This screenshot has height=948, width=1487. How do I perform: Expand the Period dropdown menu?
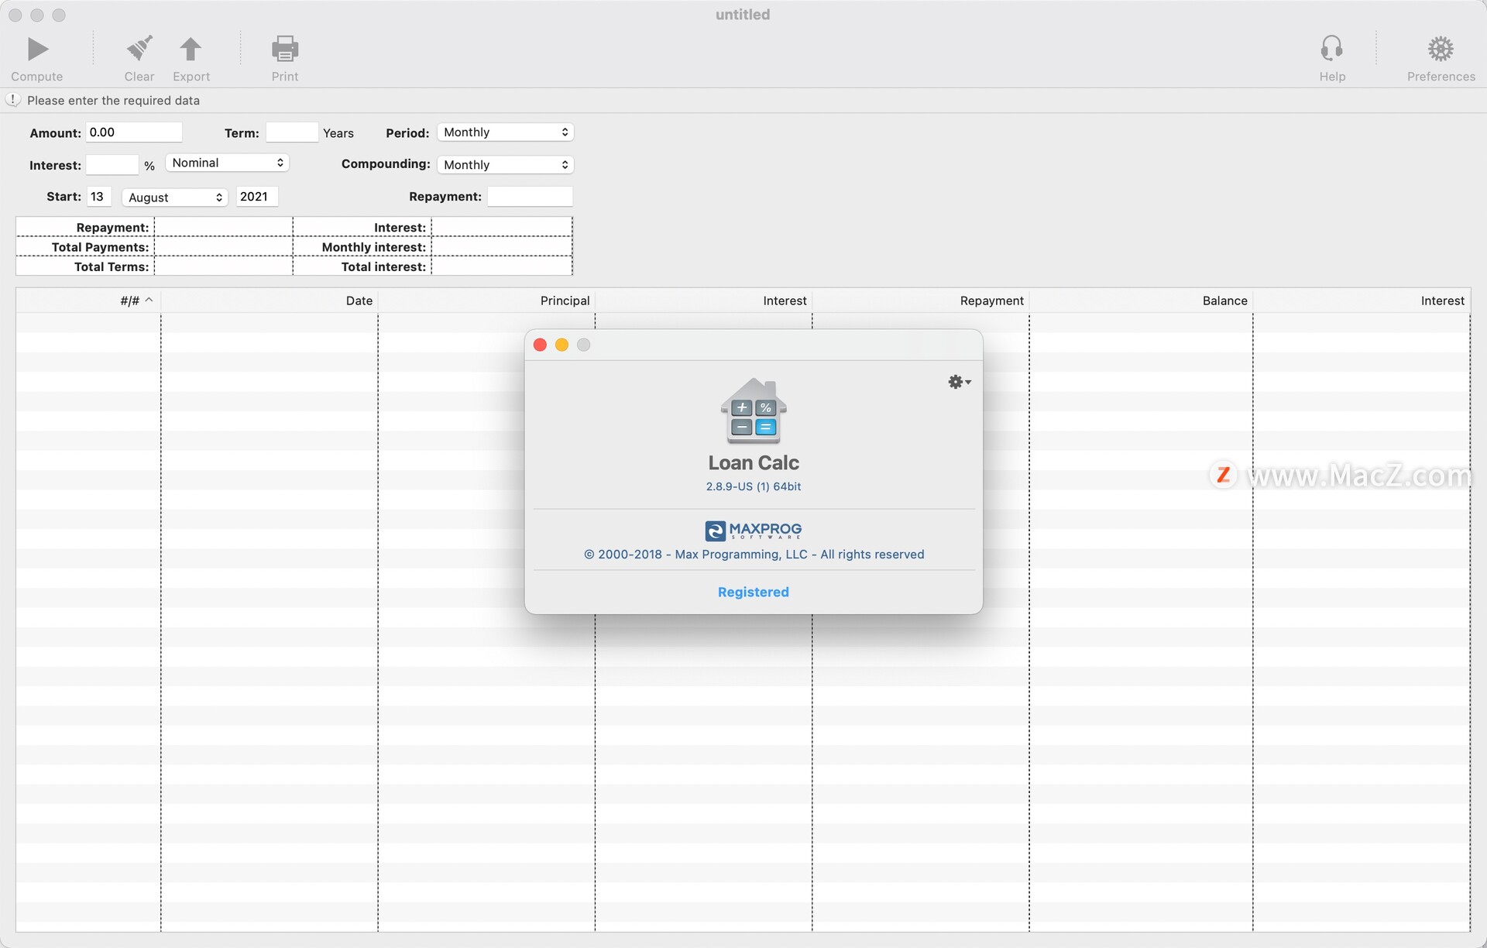point(504,132)
